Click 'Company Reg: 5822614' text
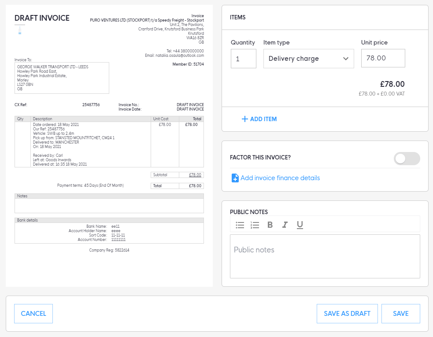 coord(109,250)
